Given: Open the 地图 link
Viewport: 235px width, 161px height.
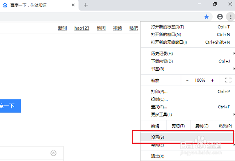Looking at the screenshot, I should (101, 28).
